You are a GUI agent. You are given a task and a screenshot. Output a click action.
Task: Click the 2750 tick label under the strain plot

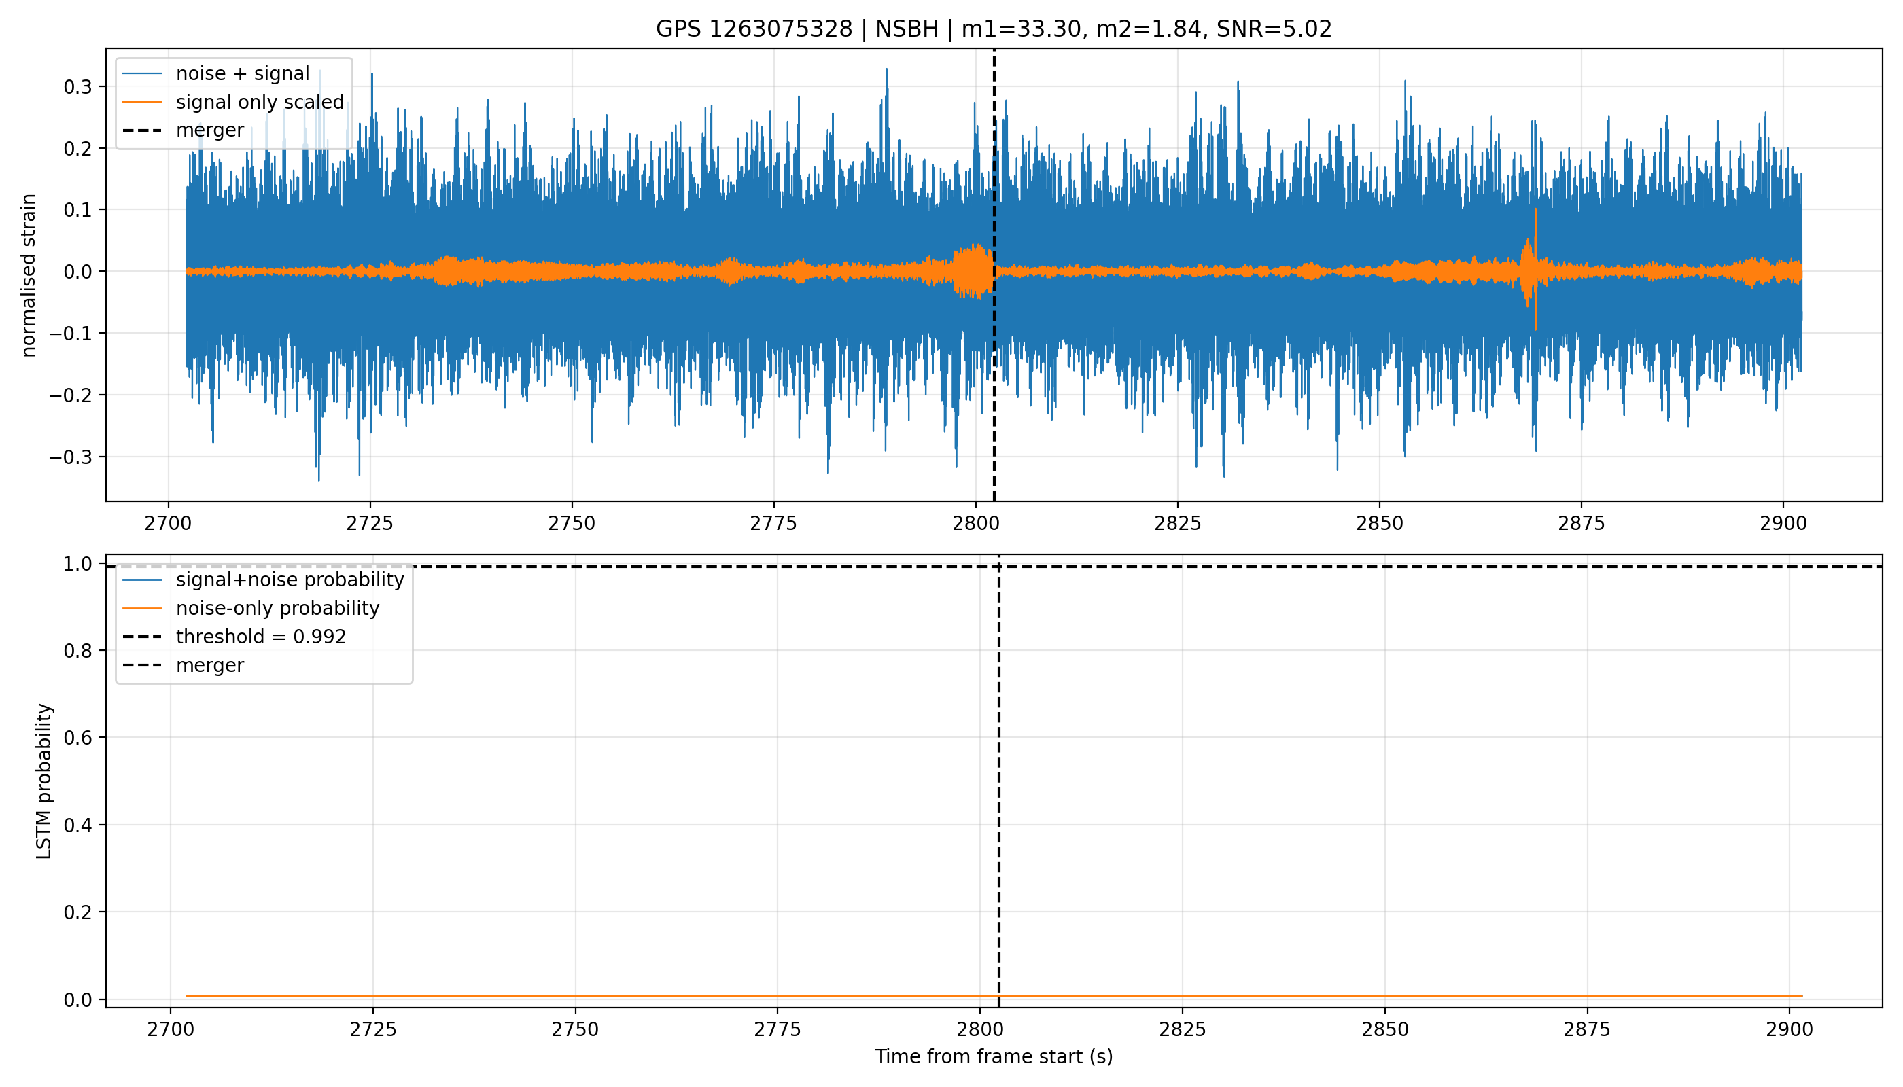[x=572, y=523]
